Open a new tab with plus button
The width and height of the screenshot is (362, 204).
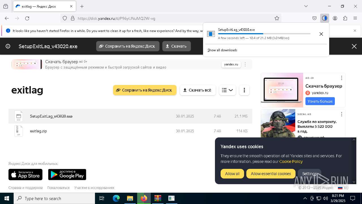82,6
